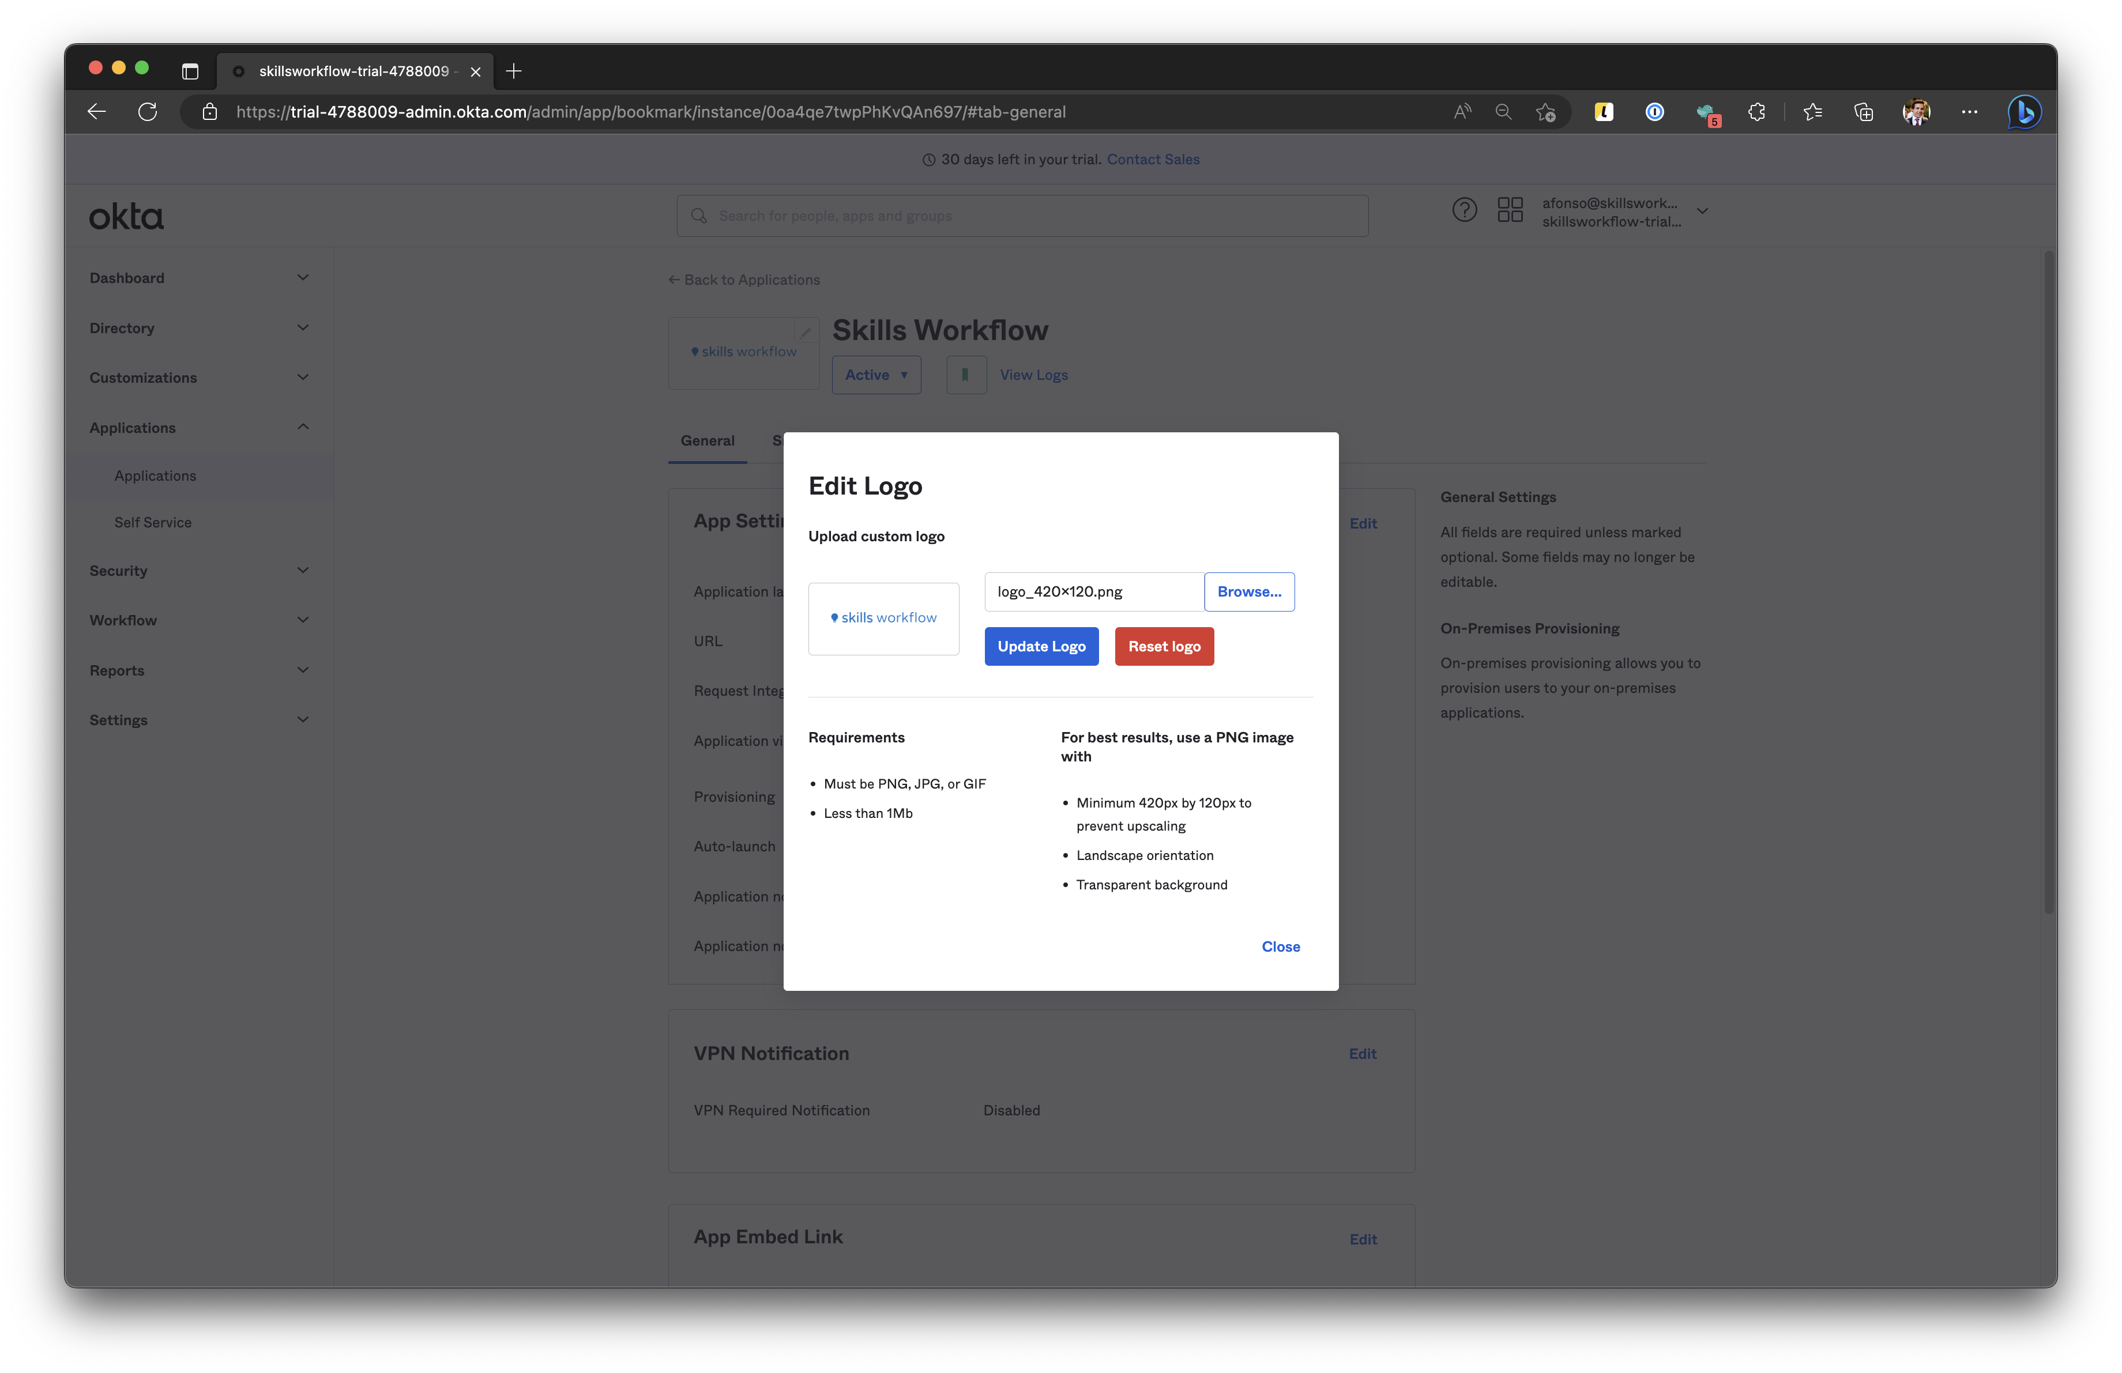Activate the Read Aloud icon
The height and width of the screenshot is (1373, 2122).
pyautogui.click(x=1462, y=111)
